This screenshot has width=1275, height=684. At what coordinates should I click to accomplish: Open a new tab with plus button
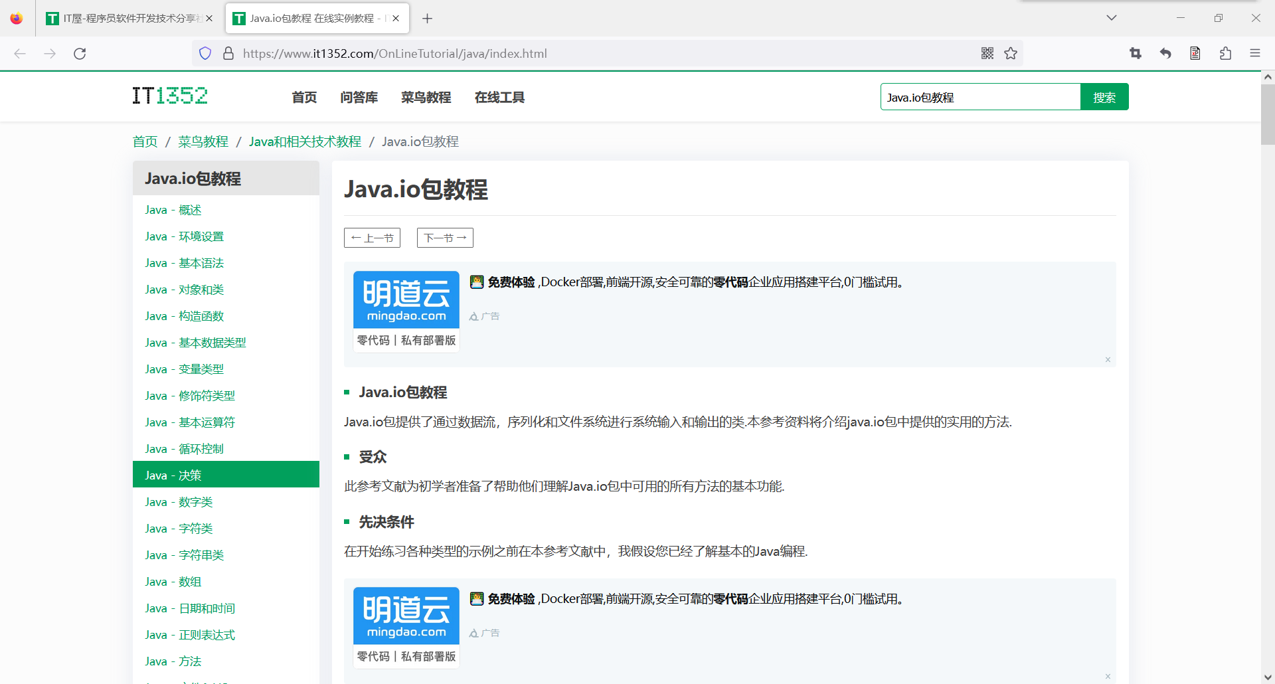click(428, 19)
